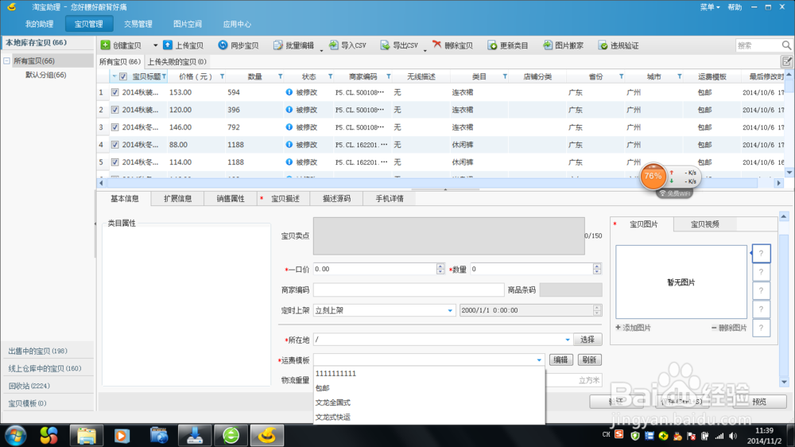Viewport: 795px width, 447px height.
Task: Click the 批量编辑 batch edit icon
Action: coord(277,45)
